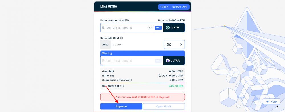Select Auto debt calculation mode
This screenshot has height=112, width=285.
coord(105,44)
